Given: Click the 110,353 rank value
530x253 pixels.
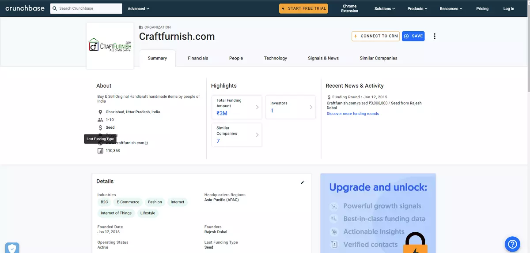Looking at the screenshot, I should [113, 151].
